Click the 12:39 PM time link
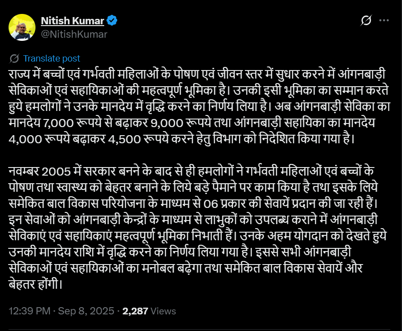The image size is (402, 331). (x=27, y=310)
